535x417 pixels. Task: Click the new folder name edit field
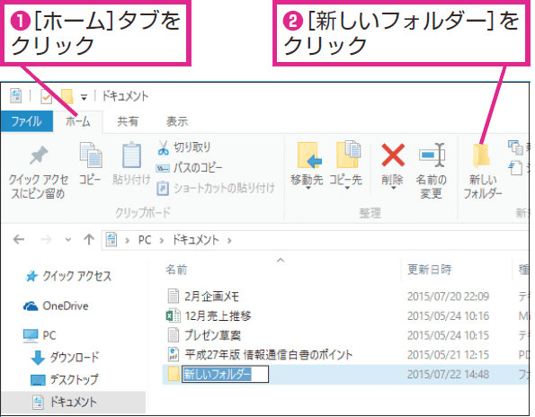(225, 374)
